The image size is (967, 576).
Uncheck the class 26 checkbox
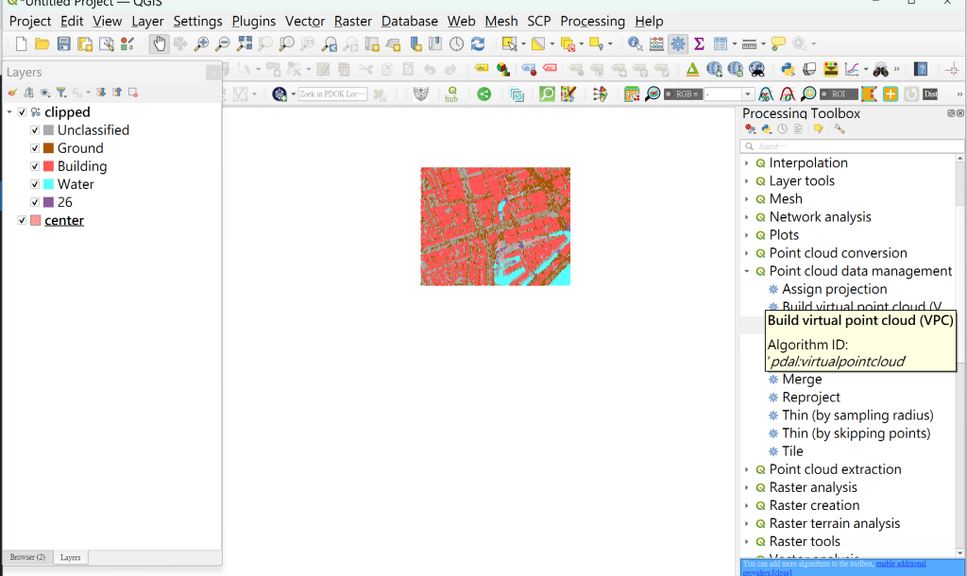(x=35, y=202)
